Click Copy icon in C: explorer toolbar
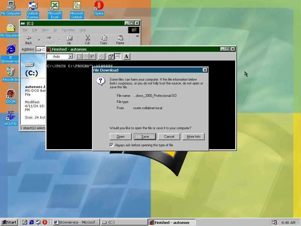Screen dimensions: 301x226 point(104,40)
